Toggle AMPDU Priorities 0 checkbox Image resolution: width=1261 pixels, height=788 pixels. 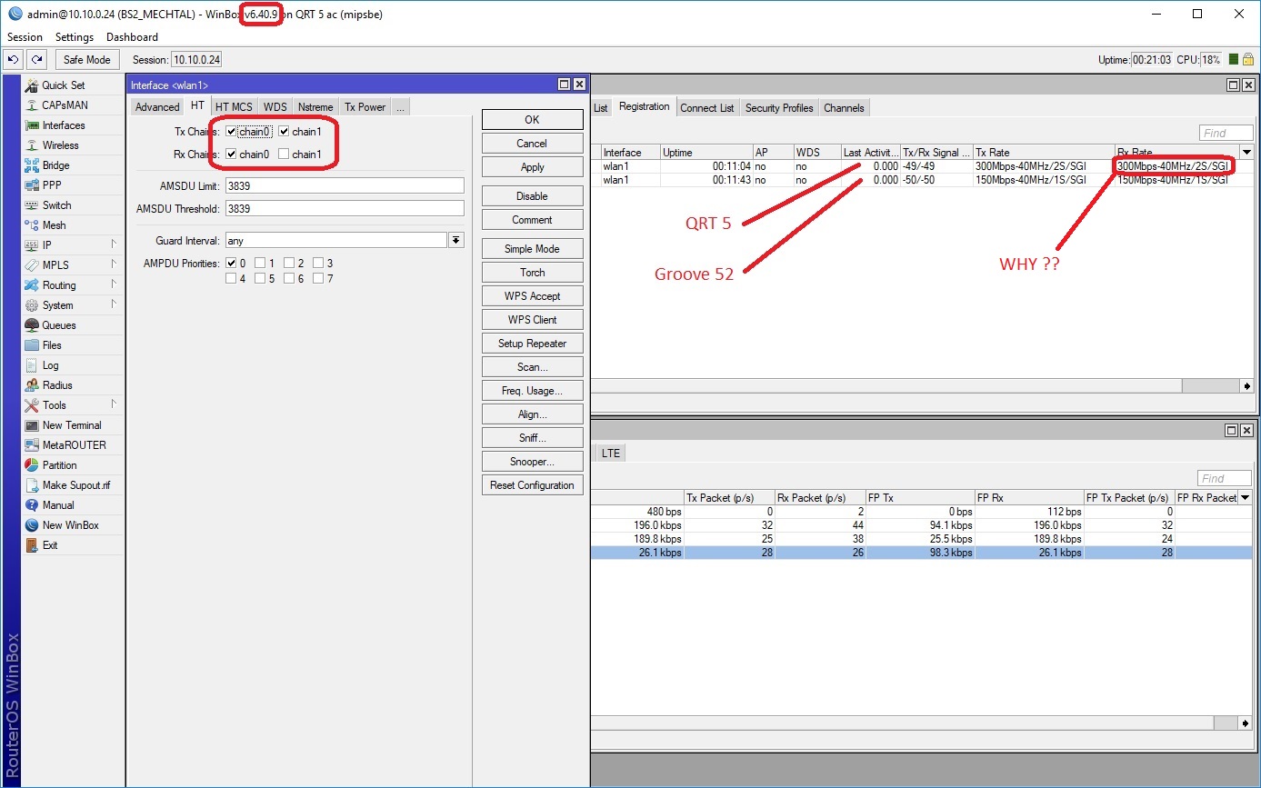231,264
